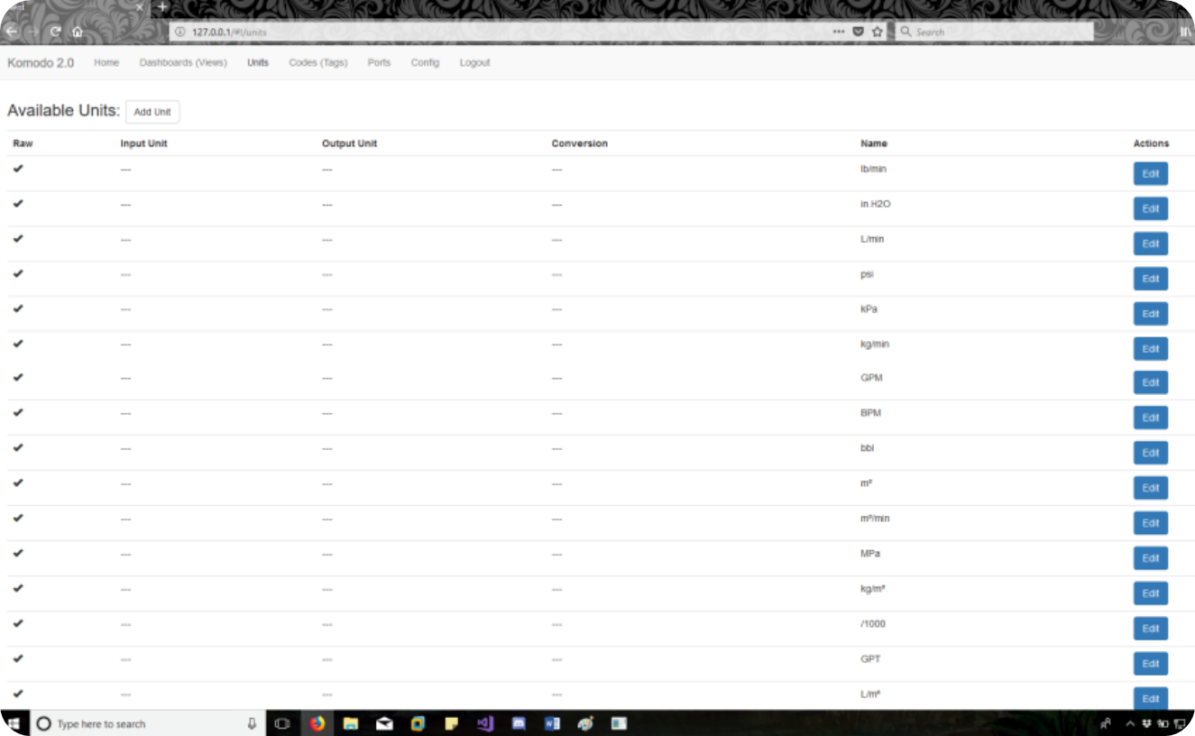Show site information icon in address bar

tap(179, 32)
